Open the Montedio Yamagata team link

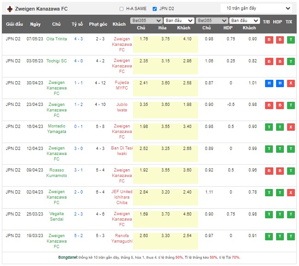point(56,129)
